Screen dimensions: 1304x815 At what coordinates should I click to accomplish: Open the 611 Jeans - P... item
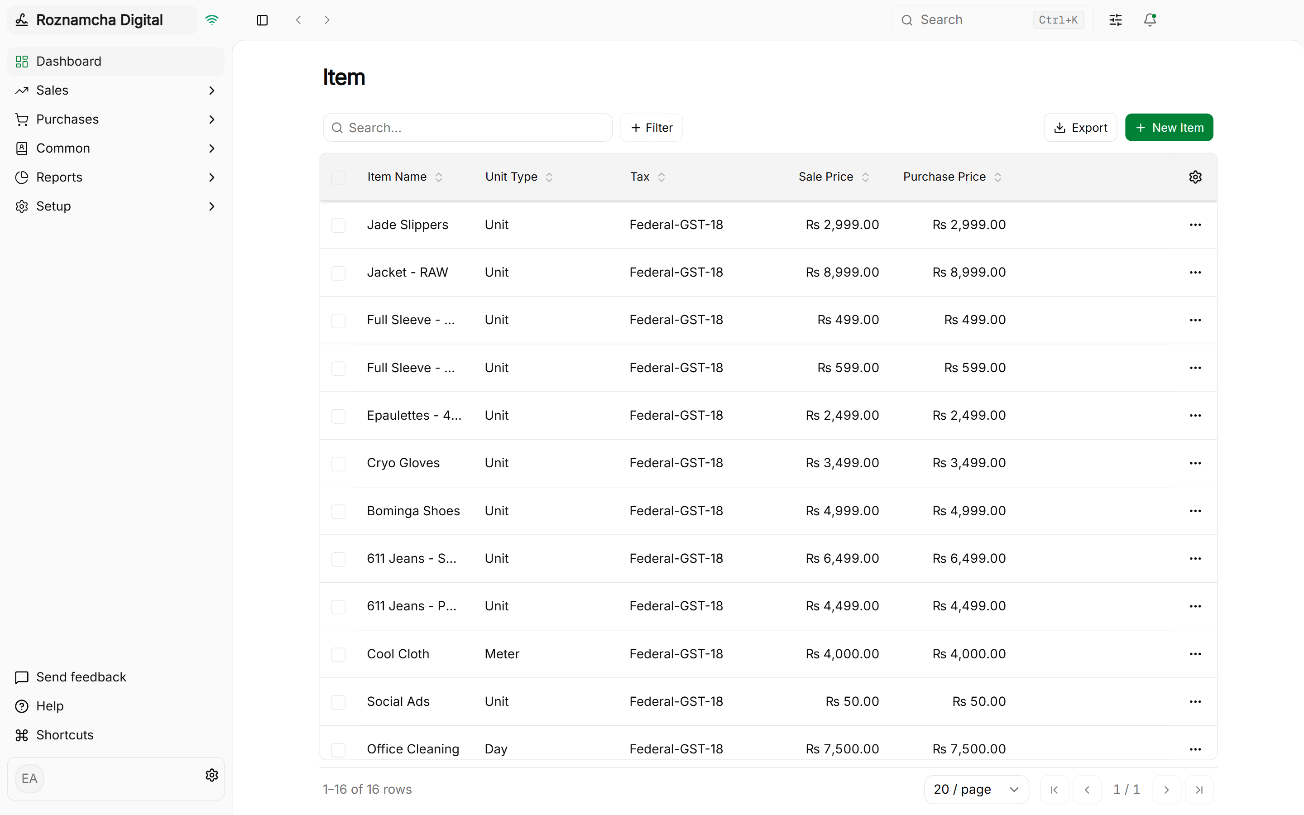[412, 606]
